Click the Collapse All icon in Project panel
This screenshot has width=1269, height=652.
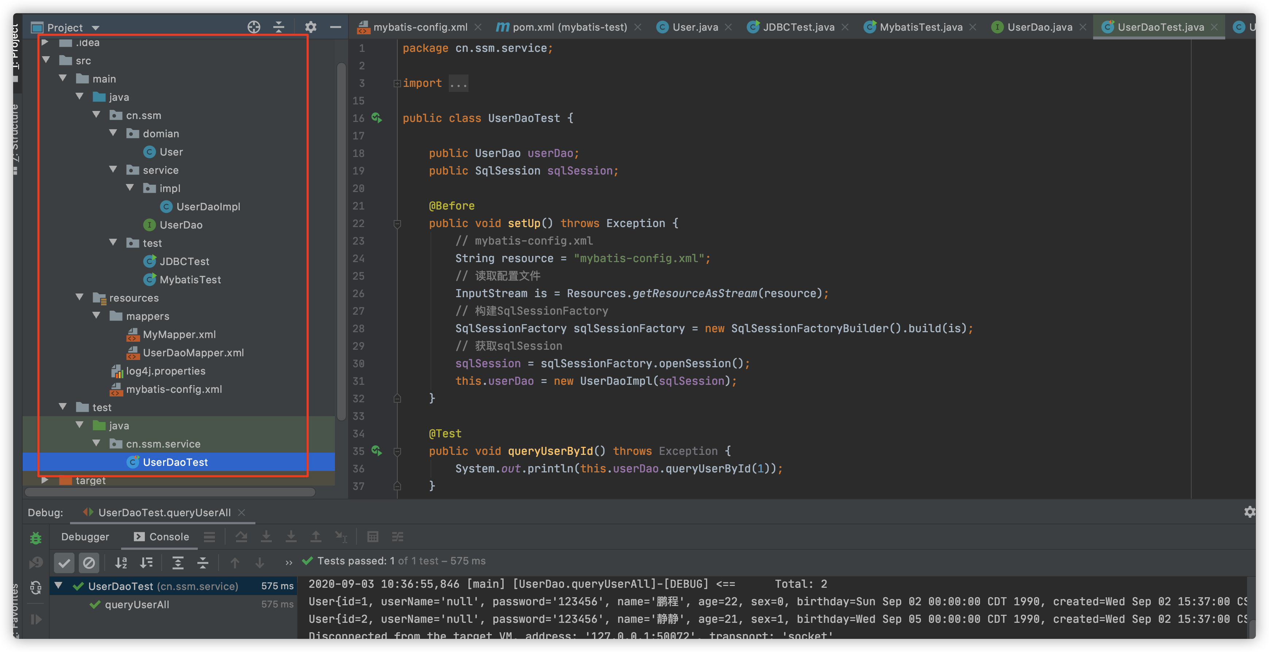279,27
